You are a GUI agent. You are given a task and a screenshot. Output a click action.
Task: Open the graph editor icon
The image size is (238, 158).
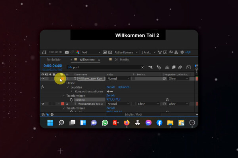click(188, 67)
